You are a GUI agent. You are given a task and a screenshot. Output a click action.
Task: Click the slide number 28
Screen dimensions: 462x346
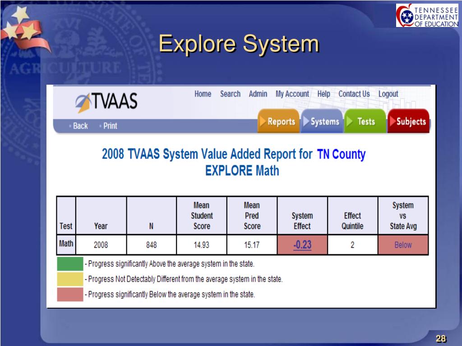click(x=441, y=338)
